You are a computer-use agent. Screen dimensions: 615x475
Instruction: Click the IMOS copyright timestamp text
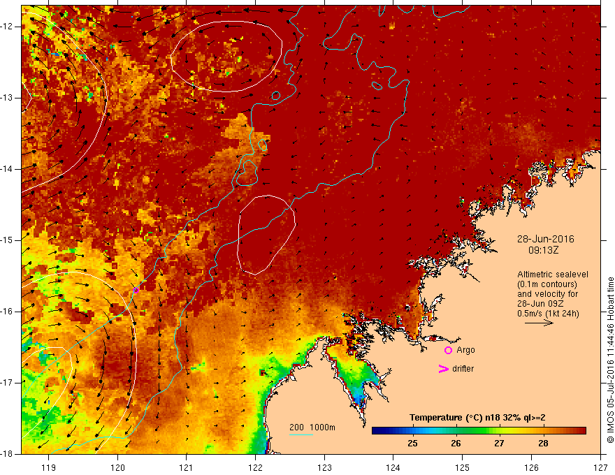(x=610, y=360)
